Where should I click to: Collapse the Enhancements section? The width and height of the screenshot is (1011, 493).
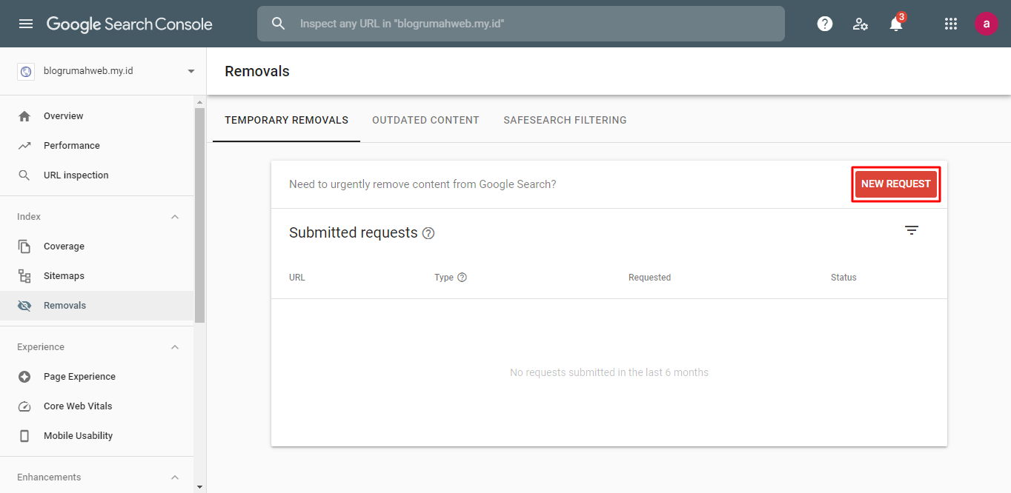tap(175, 477)
